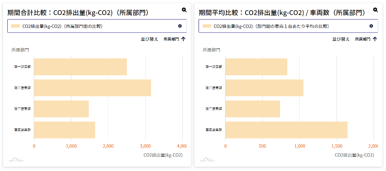Click zoom icon on 期間合計比較 chart
Screen dimensions: 386x171
184,10
